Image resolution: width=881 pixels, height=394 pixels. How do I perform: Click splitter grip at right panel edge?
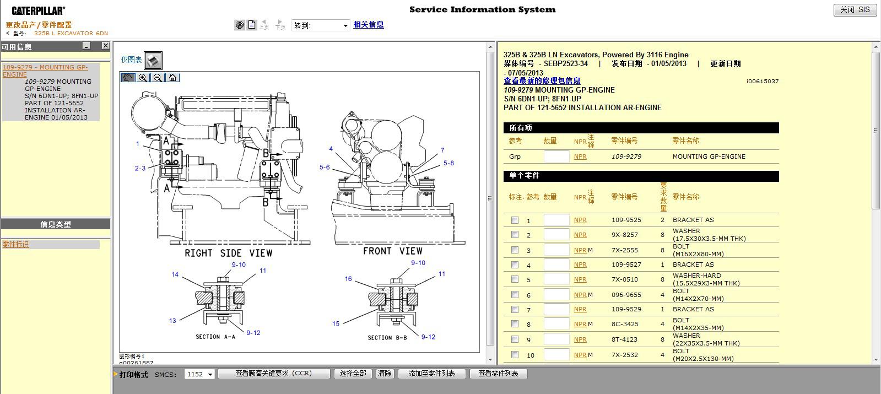pyautogui.click(x=875, y=131)
